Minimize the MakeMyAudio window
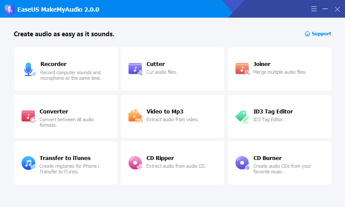The width and height of the screenshot is (345, 207). pos(326,9)
